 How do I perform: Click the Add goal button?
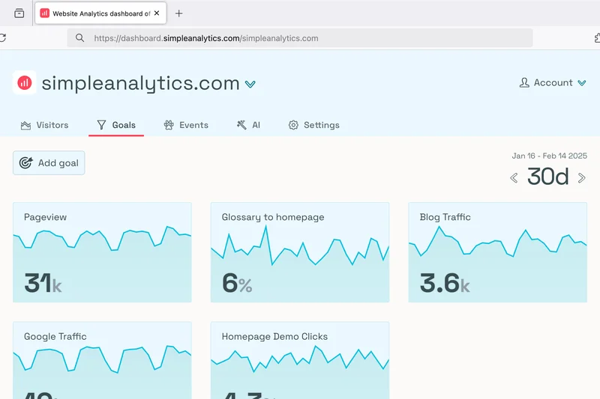tap(49, 163)
